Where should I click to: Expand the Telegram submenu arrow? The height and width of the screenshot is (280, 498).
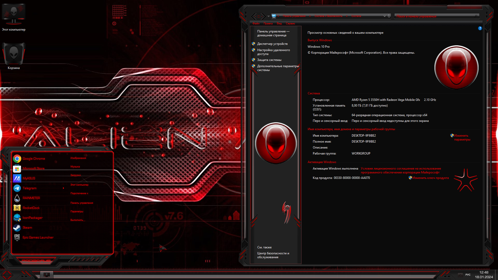(63, 188)
